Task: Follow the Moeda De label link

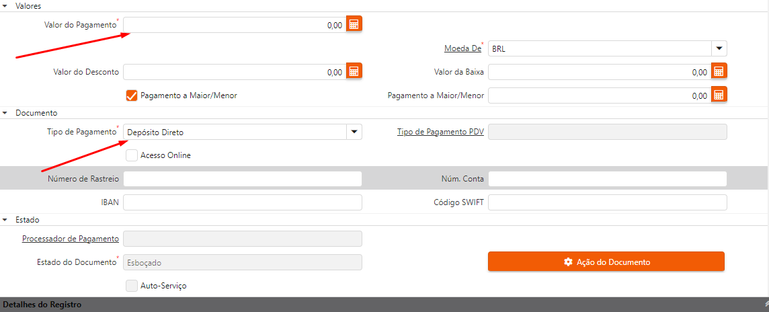Action: pyautogui.click(x=462, y=48)
